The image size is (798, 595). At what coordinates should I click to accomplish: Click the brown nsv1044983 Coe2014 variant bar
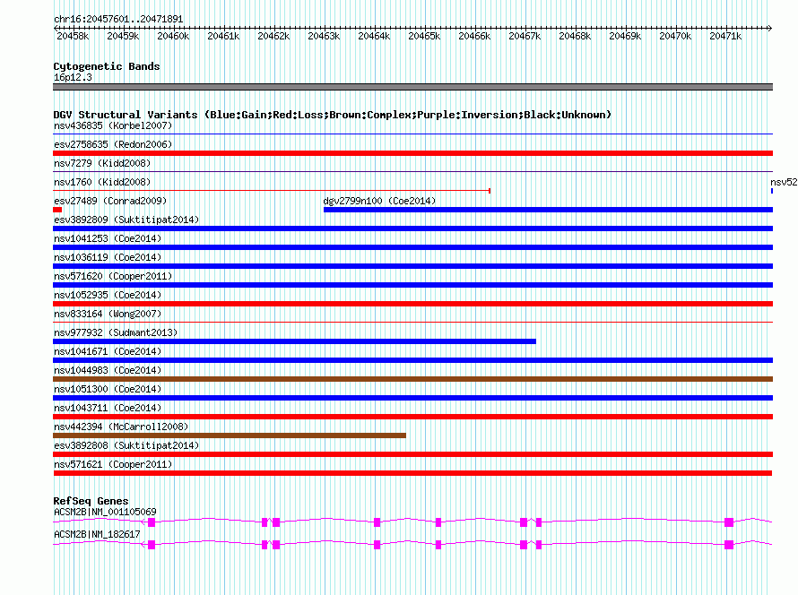(412, 379)
